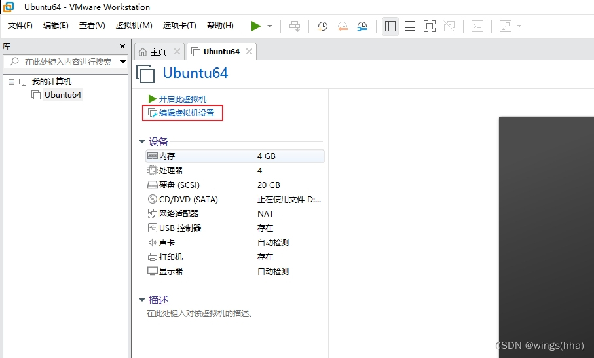Click the network icon beside 网络适配器

click(153, 213)
